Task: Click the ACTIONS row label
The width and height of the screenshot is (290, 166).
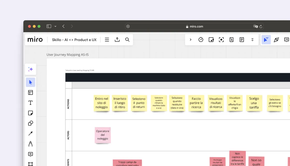Action: [68, 104]
